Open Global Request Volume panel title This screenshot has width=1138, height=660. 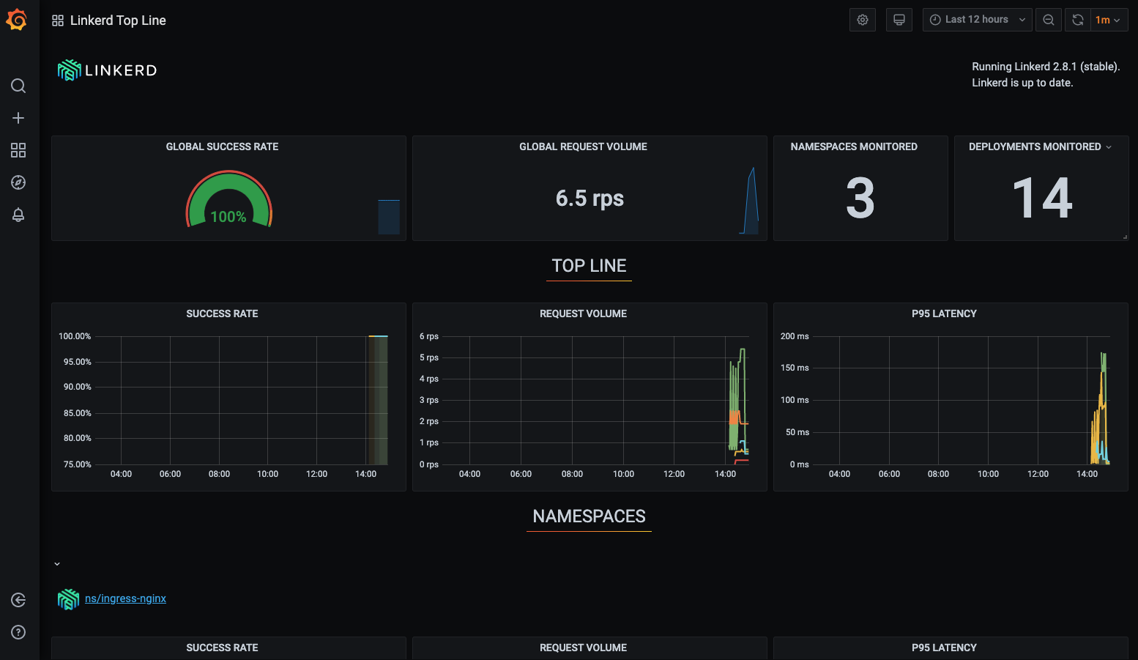coord(583,147)
